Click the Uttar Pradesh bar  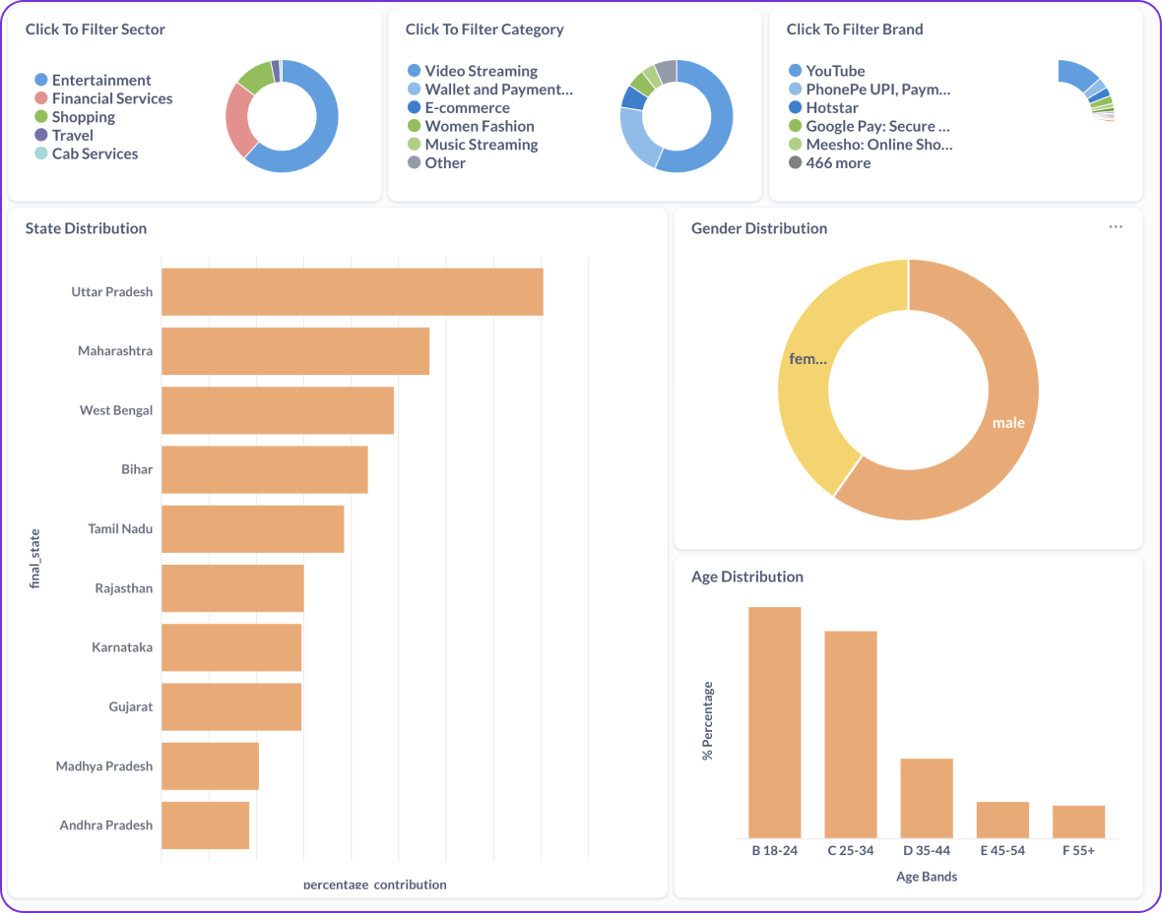click(352, 292)
